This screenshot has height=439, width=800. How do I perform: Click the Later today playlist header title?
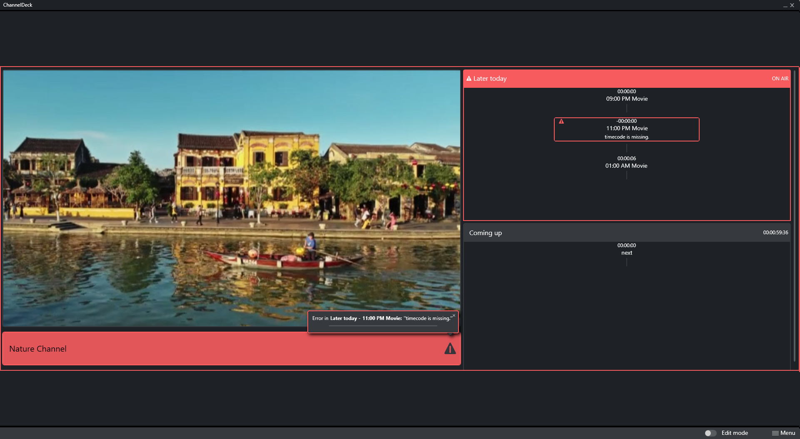coord(490,79)
